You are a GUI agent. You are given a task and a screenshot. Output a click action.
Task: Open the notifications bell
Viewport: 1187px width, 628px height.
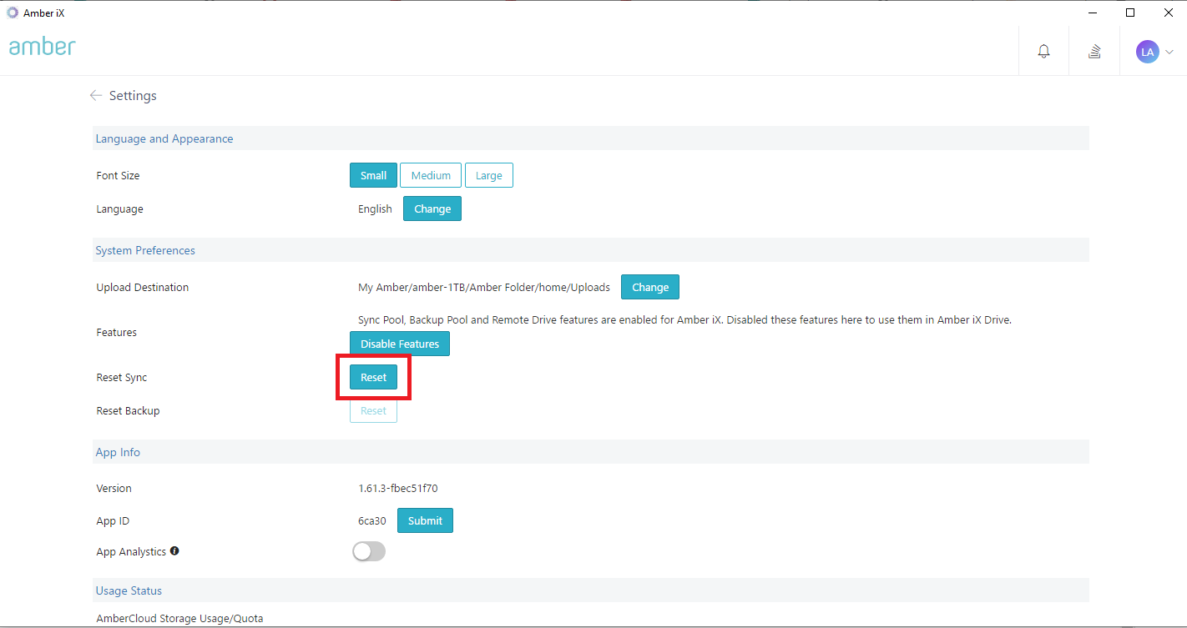tap(1043, 51)
